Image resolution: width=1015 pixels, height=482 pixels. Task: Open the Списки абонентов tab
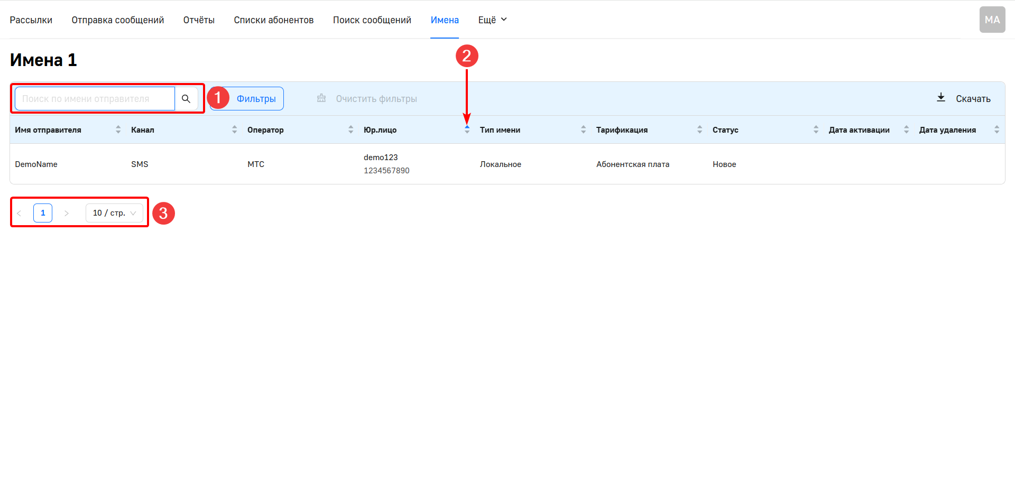tap(273, 20)
